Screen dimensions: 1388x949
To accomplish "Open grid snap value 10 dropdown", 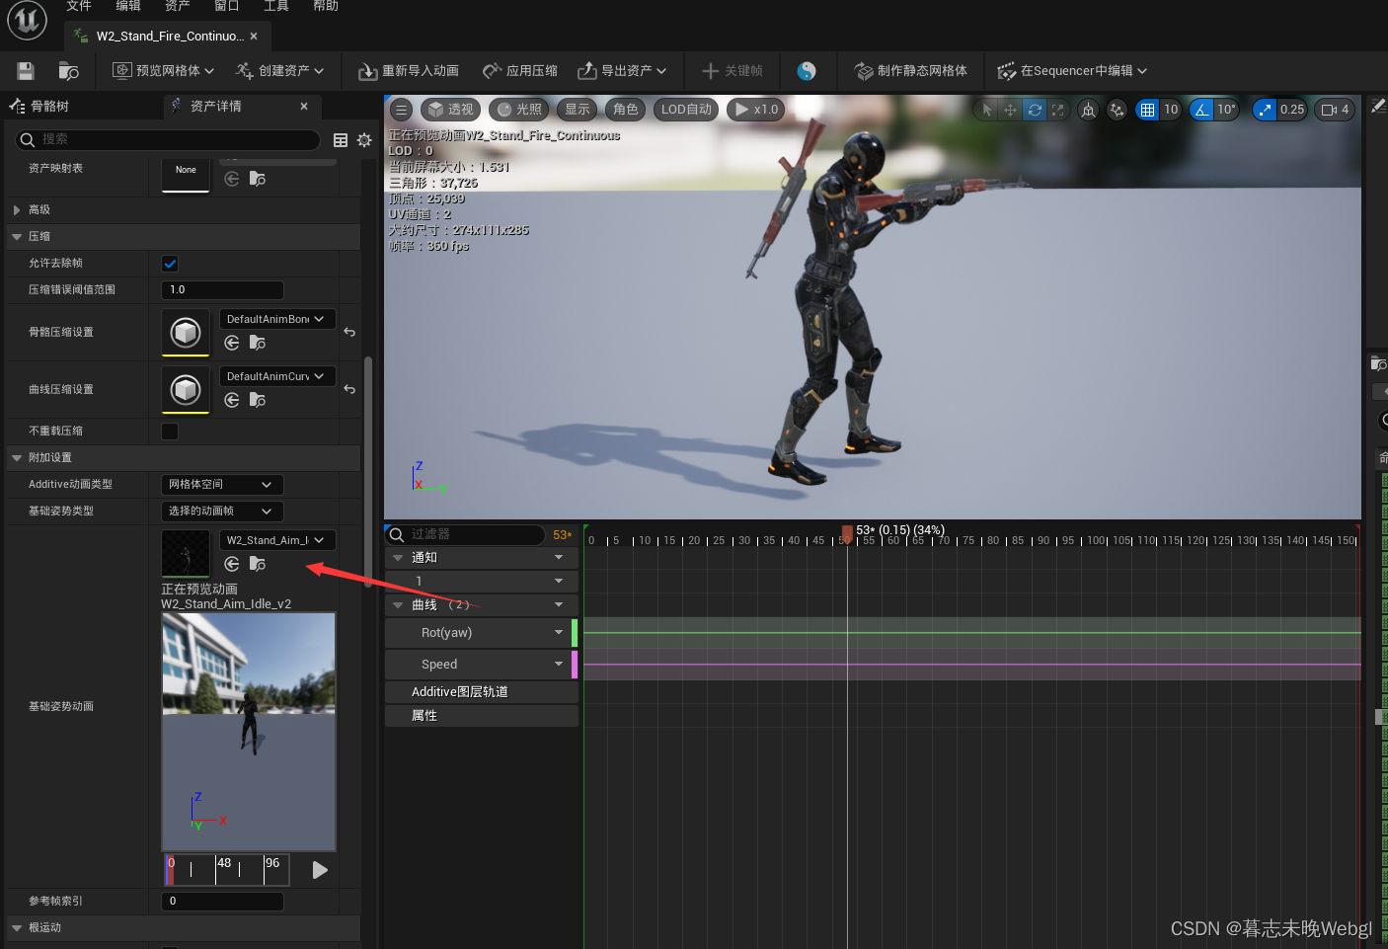I will [x=1171, y=110].
